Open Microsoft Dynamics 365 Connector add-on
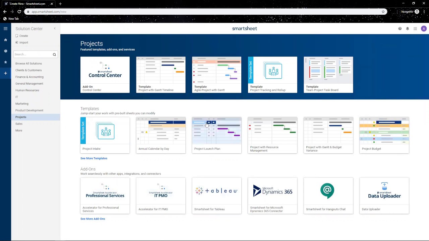This screenshot has width=429, height=241. click(272, 196)
